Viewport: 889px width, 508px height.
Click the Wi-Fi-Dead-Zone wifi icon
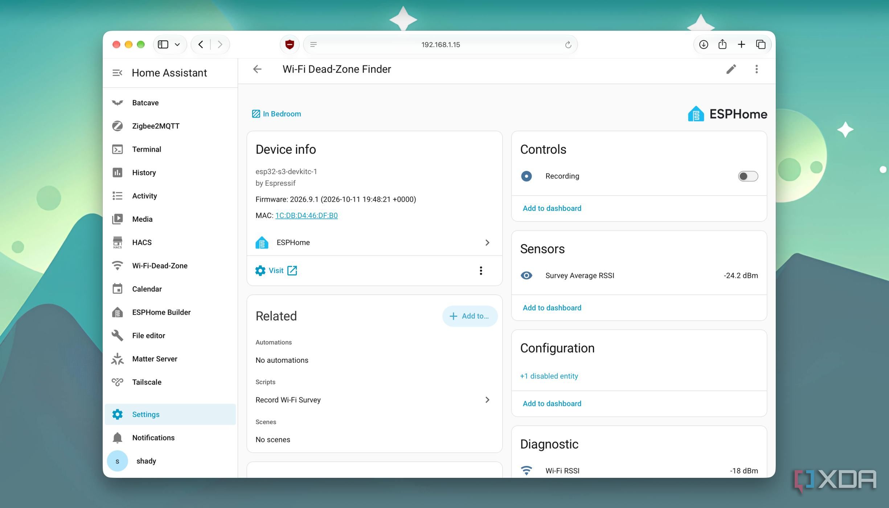click(x=117, y=266)
